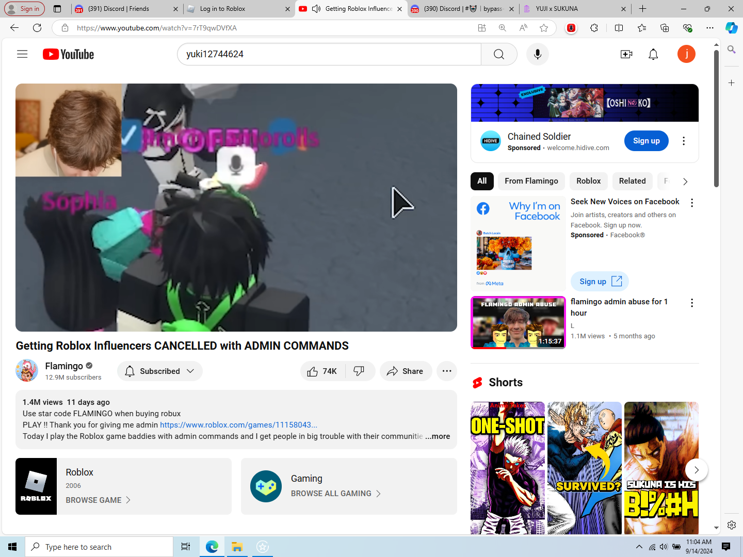Viewport: 743px width, 557px height.
Task: Open the YouTube guide hamburger menu
Action: 22,54
